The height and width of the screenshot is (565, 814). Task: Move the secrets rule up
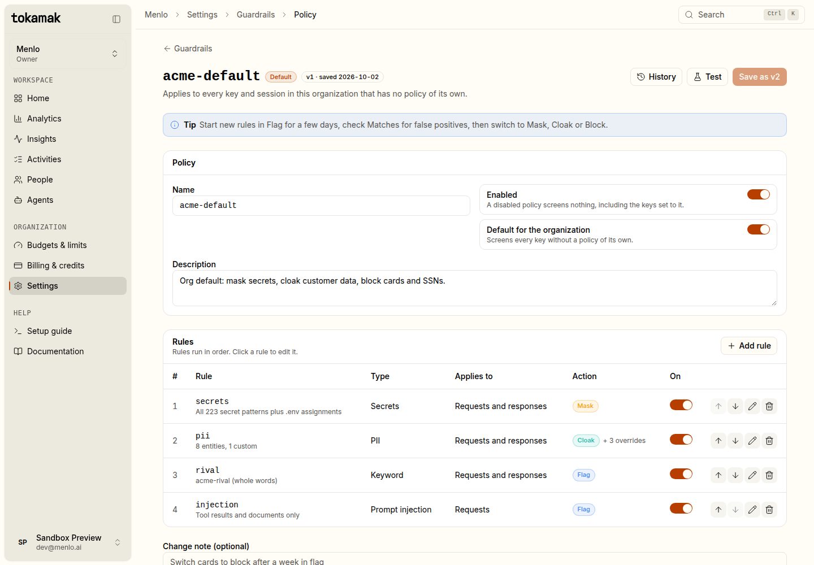click(x=718, y=406)
